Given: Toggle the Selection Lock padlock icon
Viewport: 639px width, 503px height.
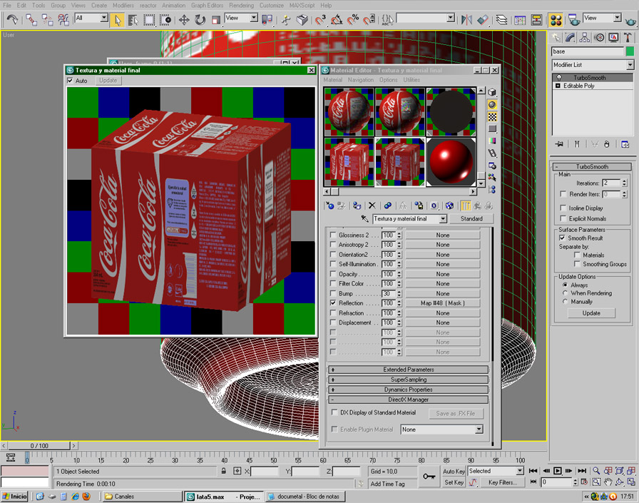Looking at the screenshot, I should click(224, 471).
